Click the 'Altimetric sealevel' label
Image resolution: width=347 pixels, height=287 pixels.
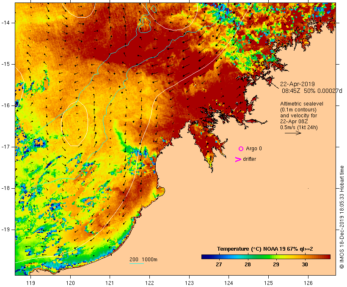pyautogui.click(x=302, y=104)
